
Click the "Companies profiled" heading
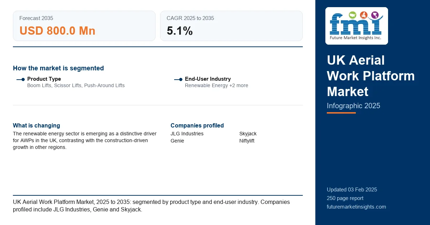click(197, 125)
